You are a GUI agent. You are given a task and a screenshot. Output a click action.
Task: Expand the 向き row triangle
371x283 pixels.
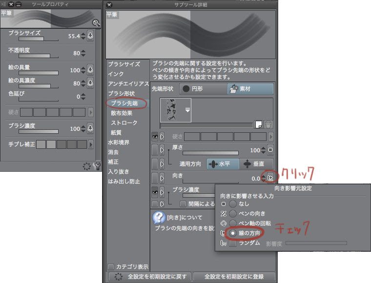[162, 178]
